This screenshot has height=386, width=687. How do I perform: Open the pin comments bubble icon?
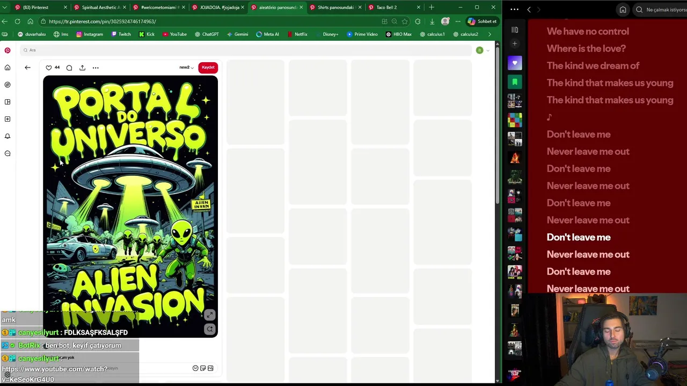(69, 68)
